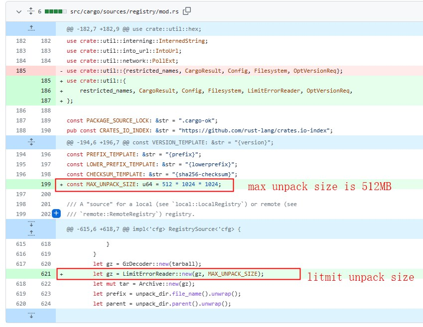This screenshot has height=327, width=423.
Task: Collapse the mod.rs file diff chevron
Action: click(19, 11)
